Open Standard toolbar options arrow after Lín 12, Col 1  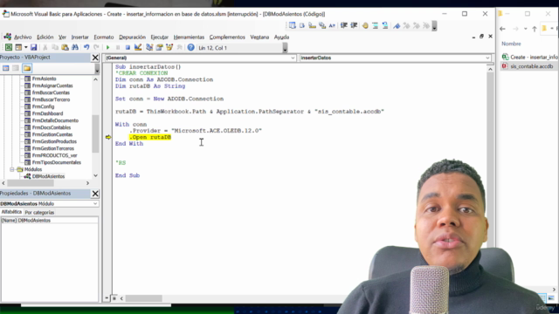(x=285, y=48)
